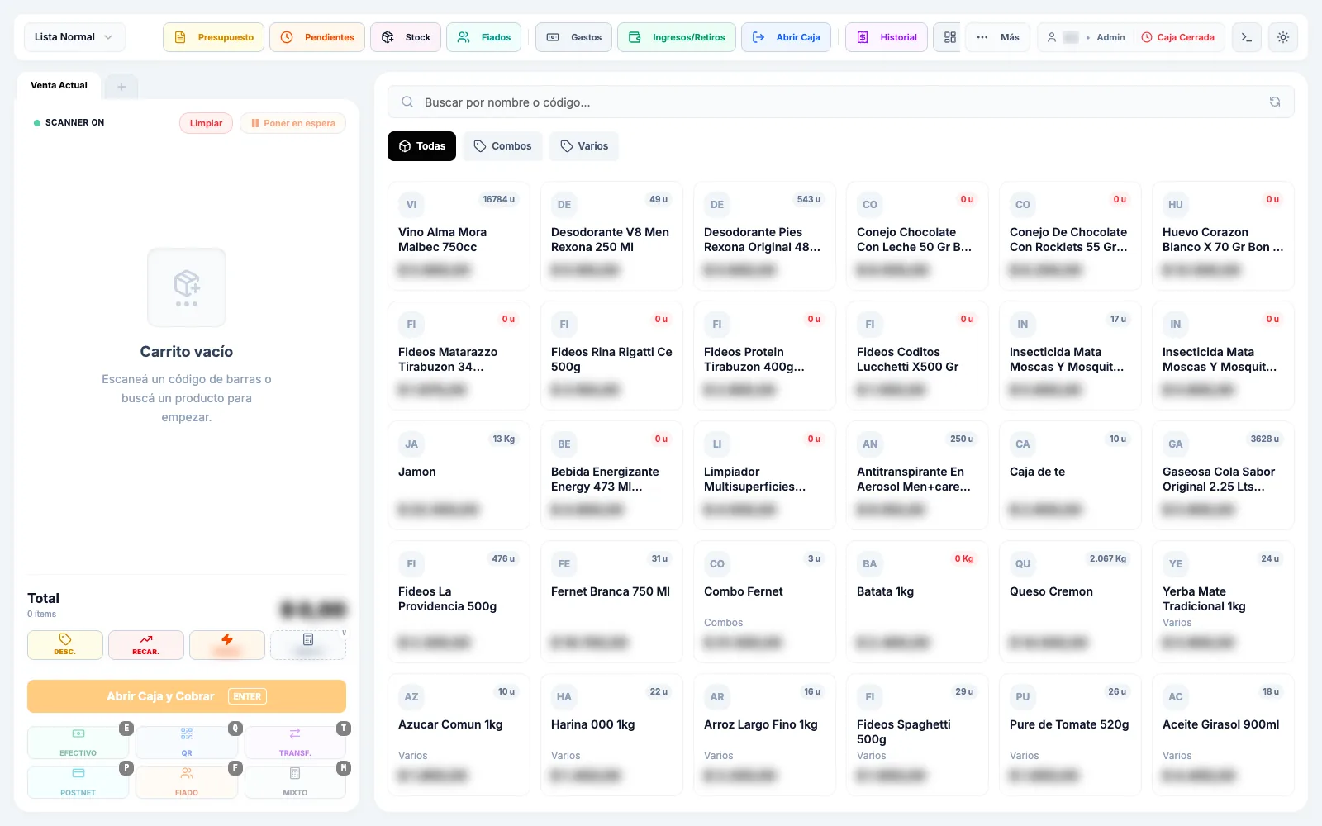
Task: Add Combo Fernet product card
Action: click(764, 601)
